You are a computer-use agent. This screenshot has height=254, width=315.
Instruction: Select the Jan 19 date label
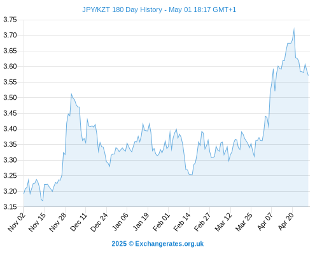[141, 222]
